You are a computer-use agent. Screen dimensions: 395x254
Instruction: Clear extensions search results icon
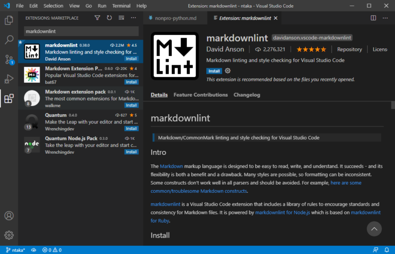(x=121, y=18)
